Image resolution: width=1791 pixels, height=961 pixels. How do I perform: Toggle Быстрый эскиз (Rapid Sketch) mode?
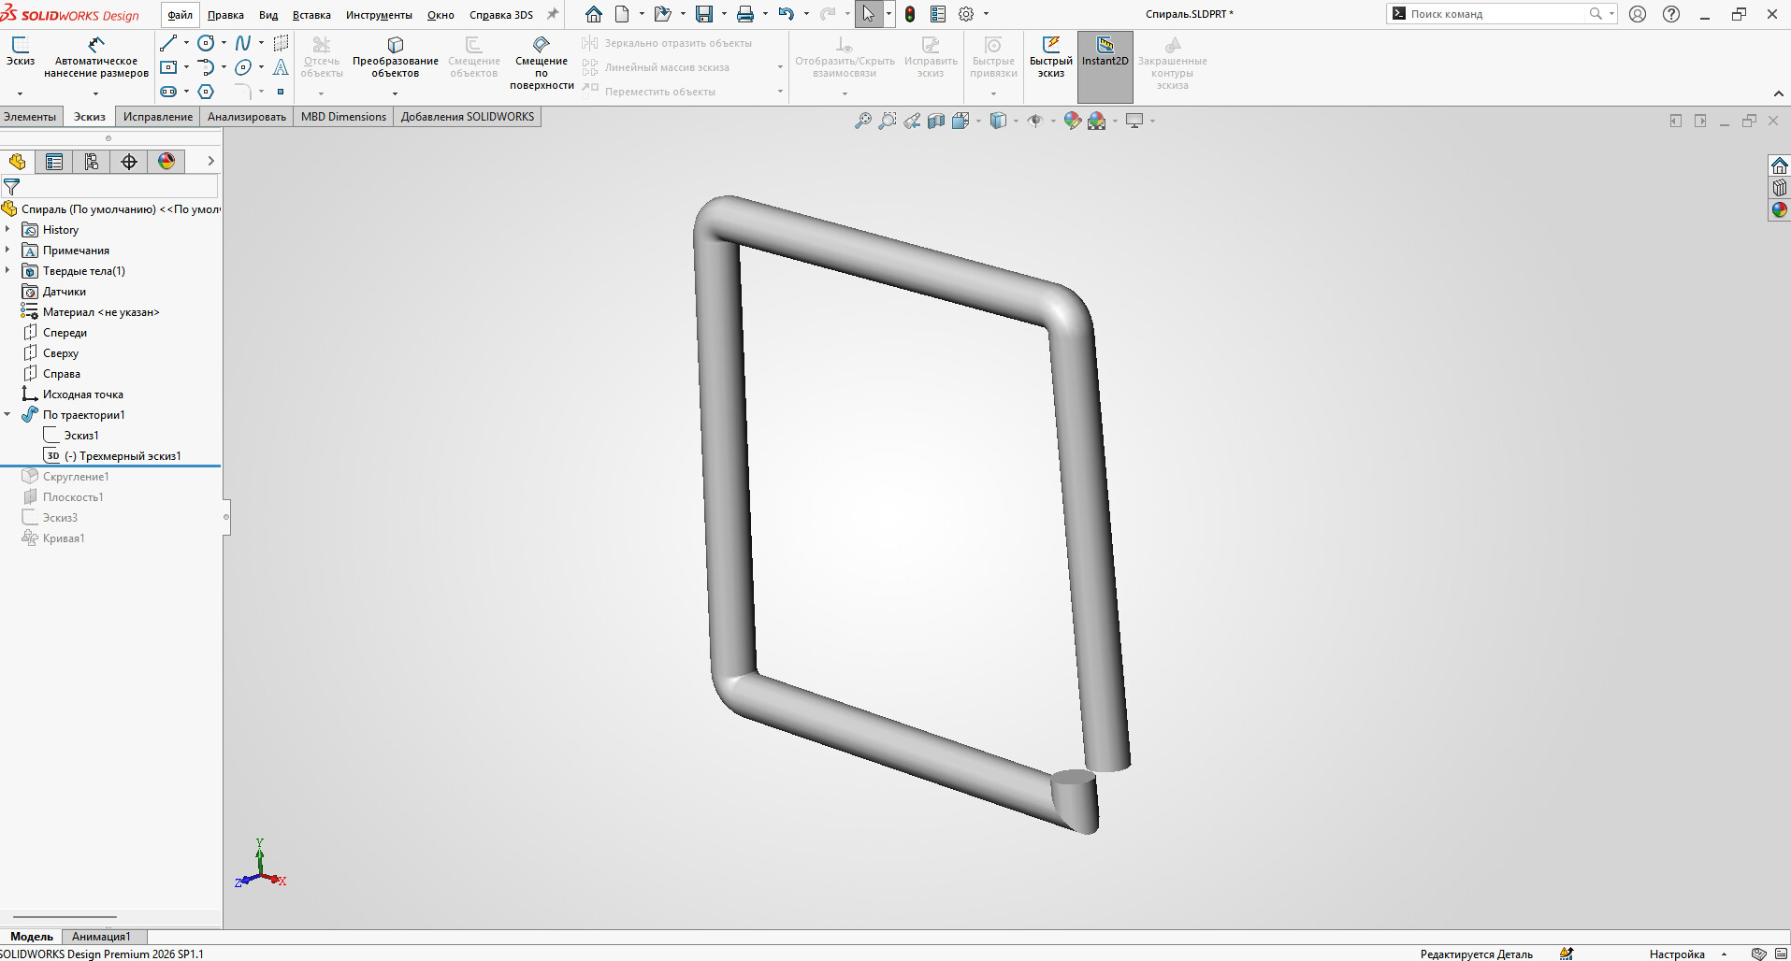pos(1050,56)
